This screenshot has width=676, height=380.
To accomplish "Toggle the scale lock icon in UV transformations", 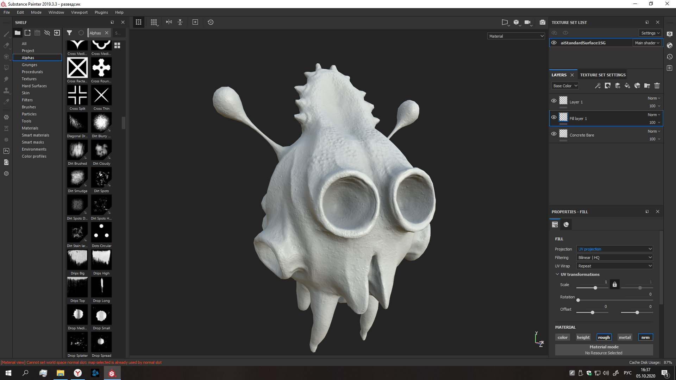I will (x=614, y=284).
